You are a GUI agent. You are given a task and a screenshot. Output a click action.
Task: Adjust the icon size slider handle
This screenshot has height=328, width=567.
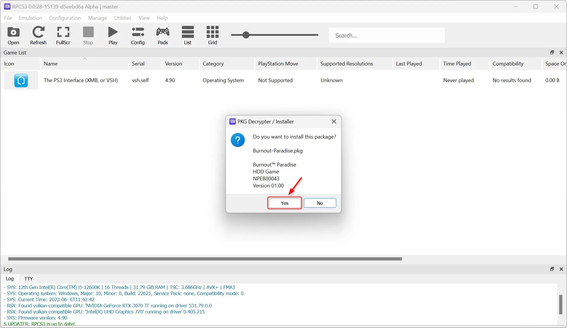pos(246,35)
